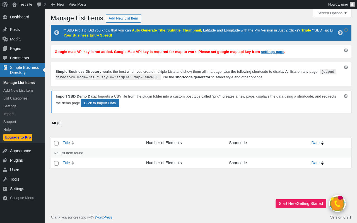Click 'No List Item found' row
Image resolution: width=357 pixels, height=223 pixels.
point(201,153)
